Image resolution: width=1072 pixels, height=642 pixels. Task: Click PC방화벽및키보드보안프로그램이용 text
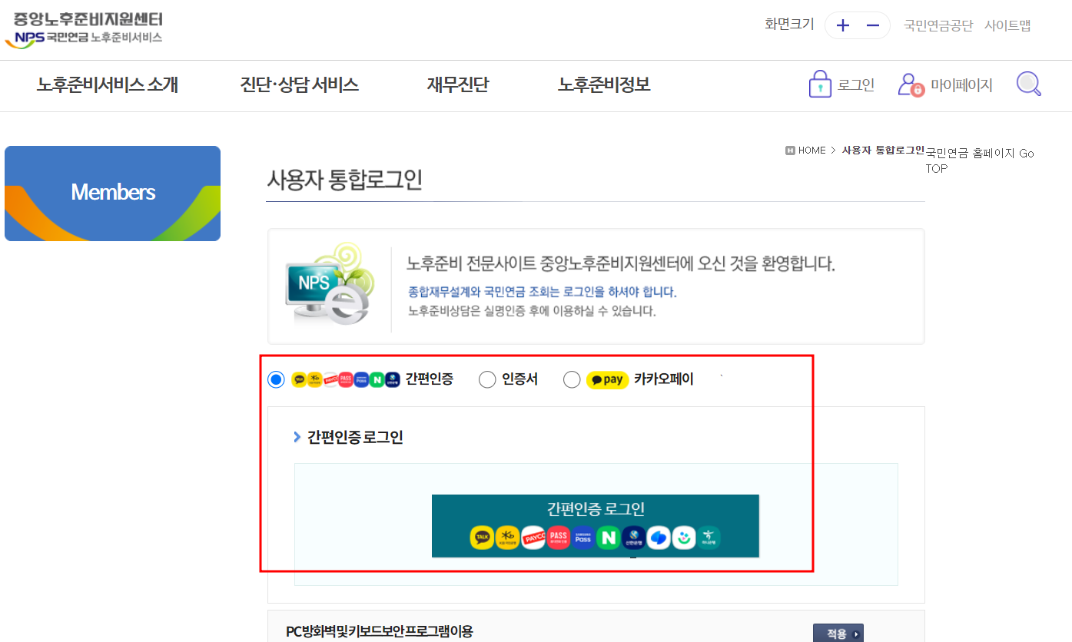click(380, 632)
